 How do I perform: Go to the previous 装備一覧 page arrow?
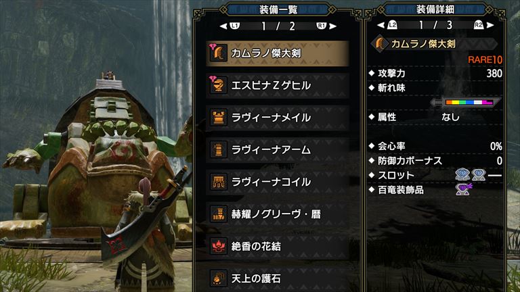[x=223, y=26]
